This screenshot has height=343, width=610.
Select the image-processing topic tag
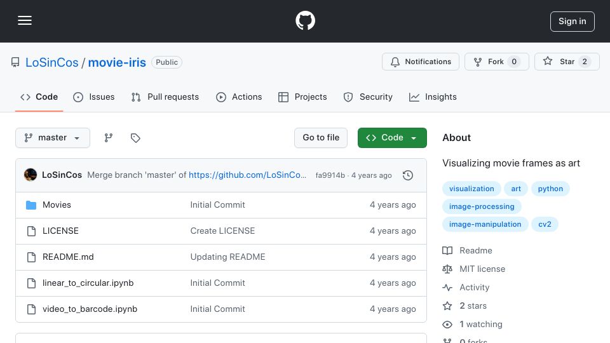click(482, 206)
